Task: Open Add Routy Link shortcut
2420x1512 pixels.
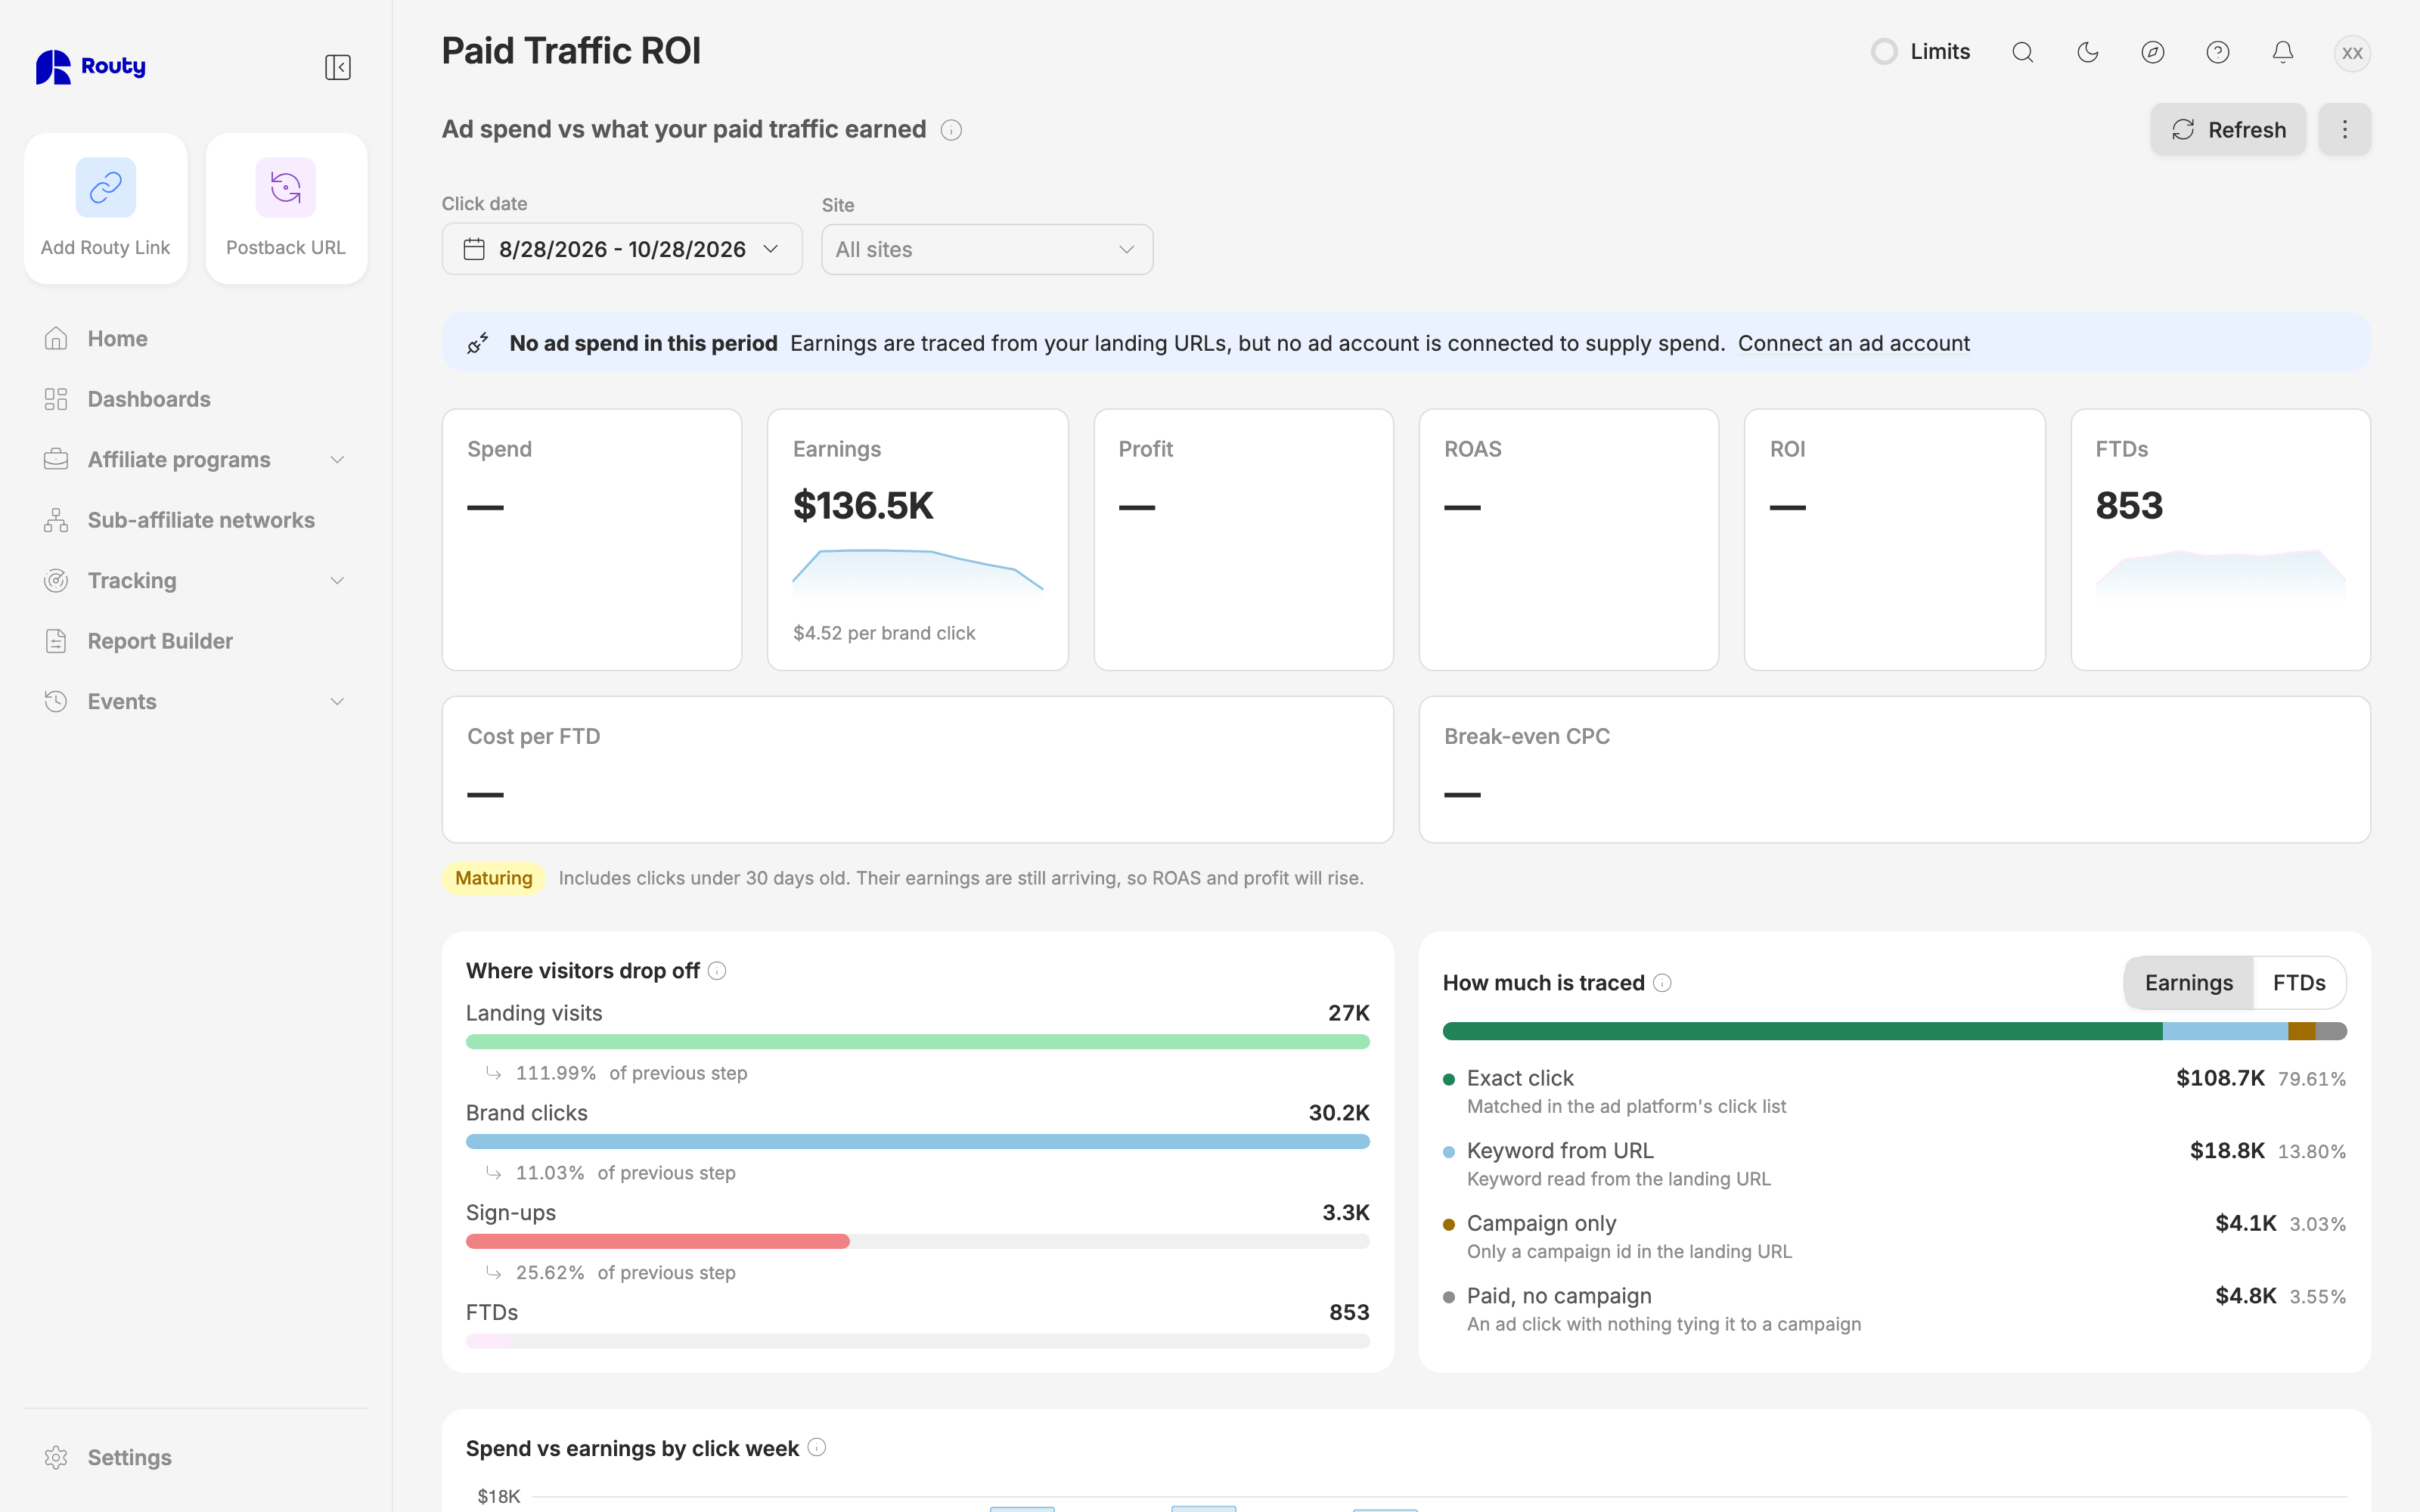Action: coord(105,208)
